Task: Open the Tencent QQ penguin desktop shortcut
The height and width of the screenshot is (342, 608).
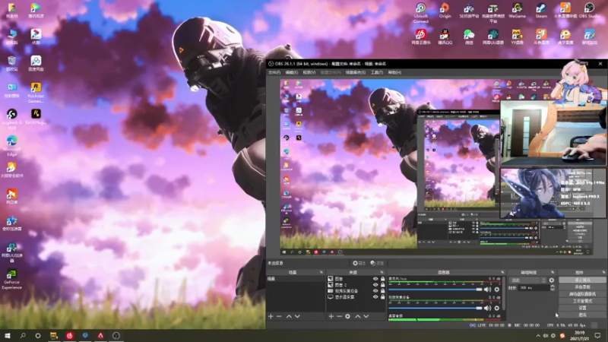Action: [x=445, y=36]
